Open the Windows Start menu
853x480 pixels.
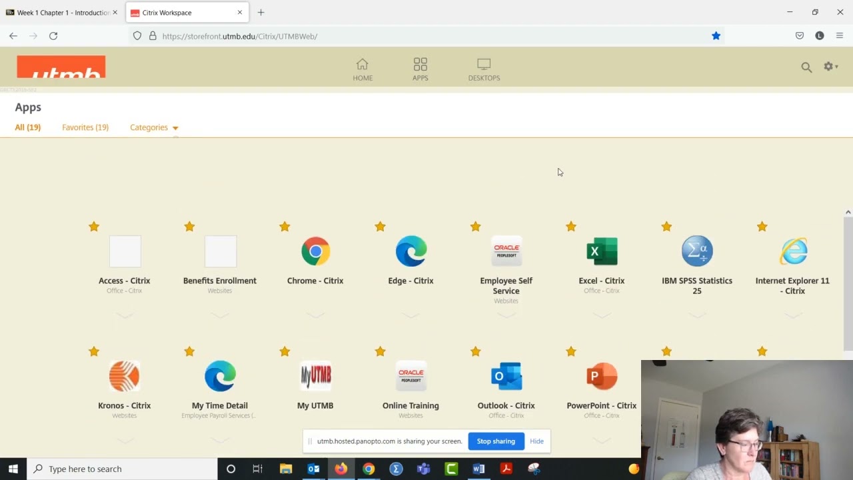(x=13, y=469)
